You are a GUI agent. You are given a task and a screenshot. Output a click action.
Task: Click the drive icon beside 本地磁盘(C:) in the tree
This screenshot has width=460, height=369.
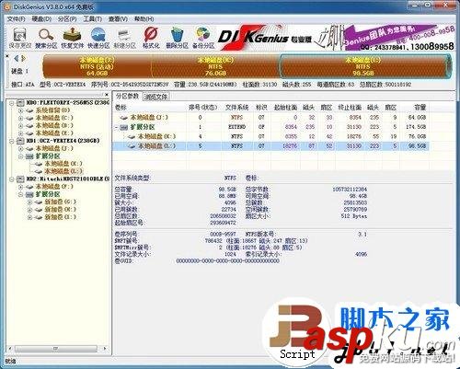click(x=29, y=118)
